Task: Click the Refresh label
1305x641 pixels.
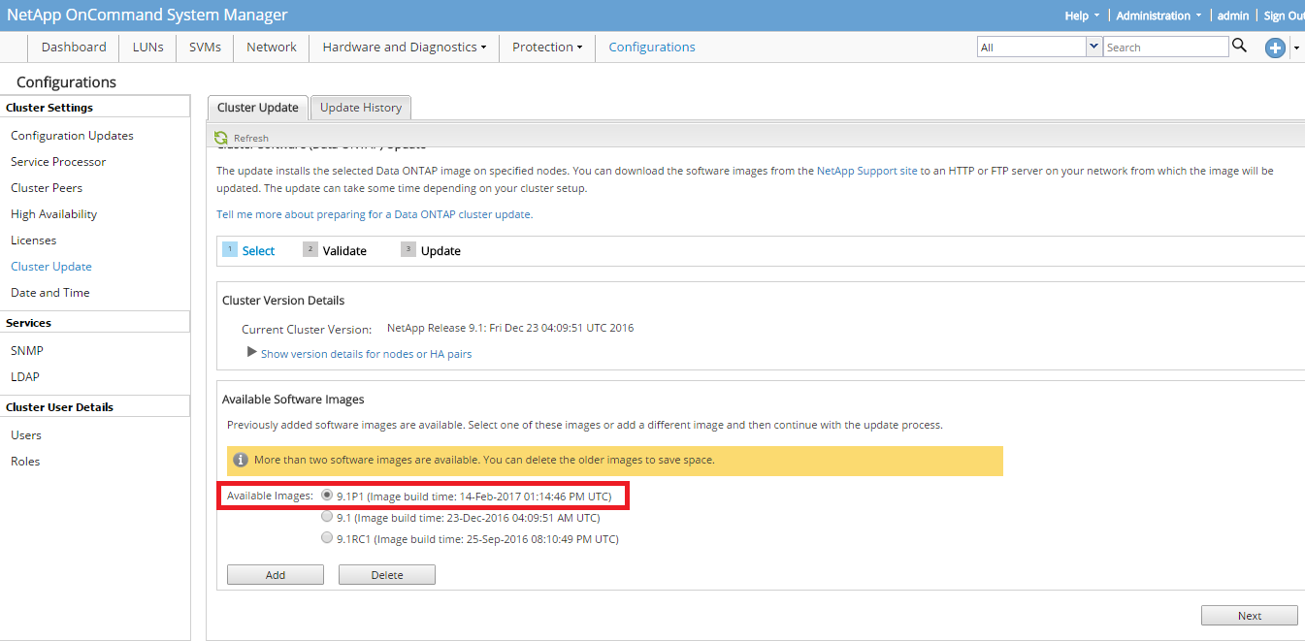Action: [251, 139]
